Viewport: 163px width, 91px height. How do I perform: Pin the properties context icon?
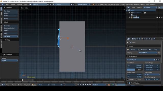[128, 42]
